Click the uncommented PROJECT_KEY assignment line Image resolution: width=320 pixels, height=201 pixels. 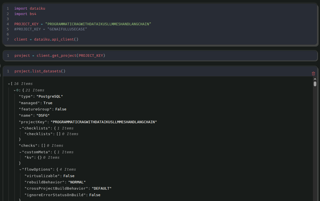pyautogui.click(x=83, y=24)
